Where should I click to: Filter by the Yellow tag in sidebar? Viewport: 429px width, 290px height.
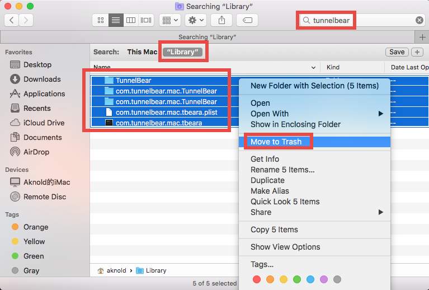[x=28, y=241]
